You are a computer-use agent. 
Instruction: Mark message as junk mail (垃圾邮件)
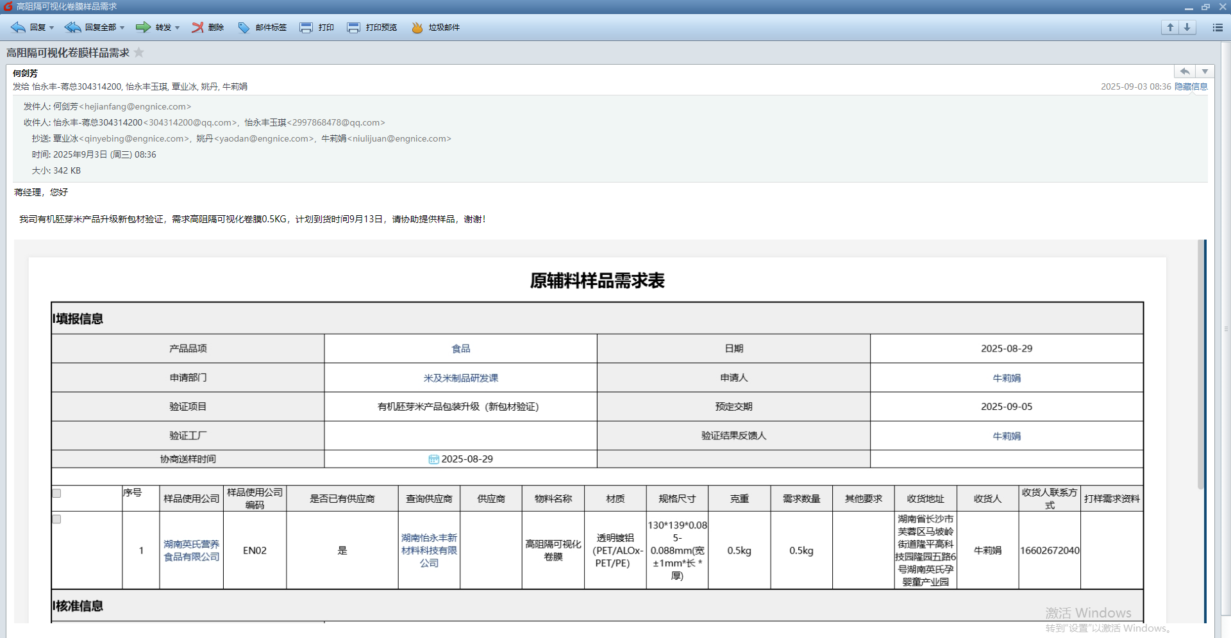pyautogui.click(x=417, y=28)
